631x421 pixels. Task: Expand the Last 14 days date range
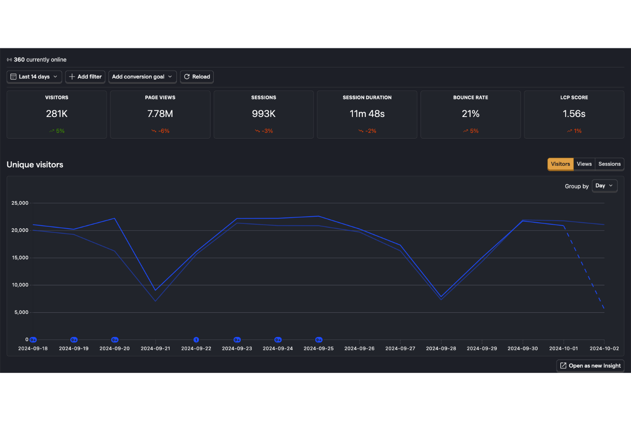coord(35,77)
